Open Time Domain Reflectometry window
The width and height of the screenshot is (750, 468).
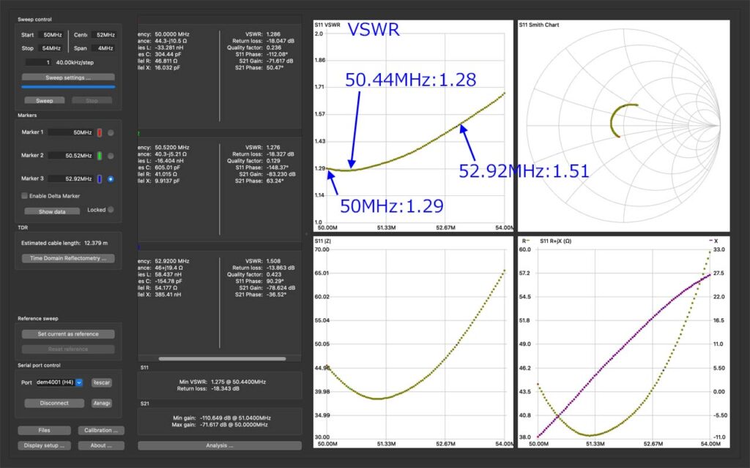click(68, 258)
